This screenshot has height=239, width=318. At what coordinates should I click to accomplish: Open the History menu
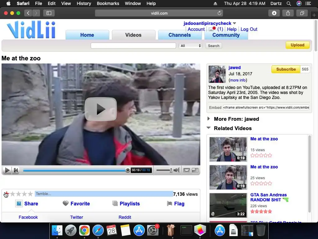[84, 3]
